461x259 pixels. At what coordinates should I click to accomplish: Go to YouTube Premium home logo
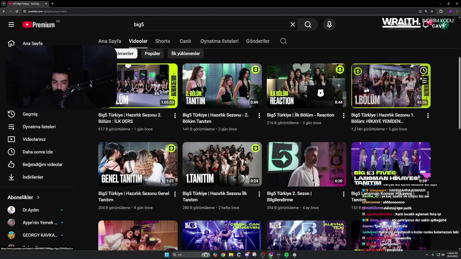(x=39, y=24)
